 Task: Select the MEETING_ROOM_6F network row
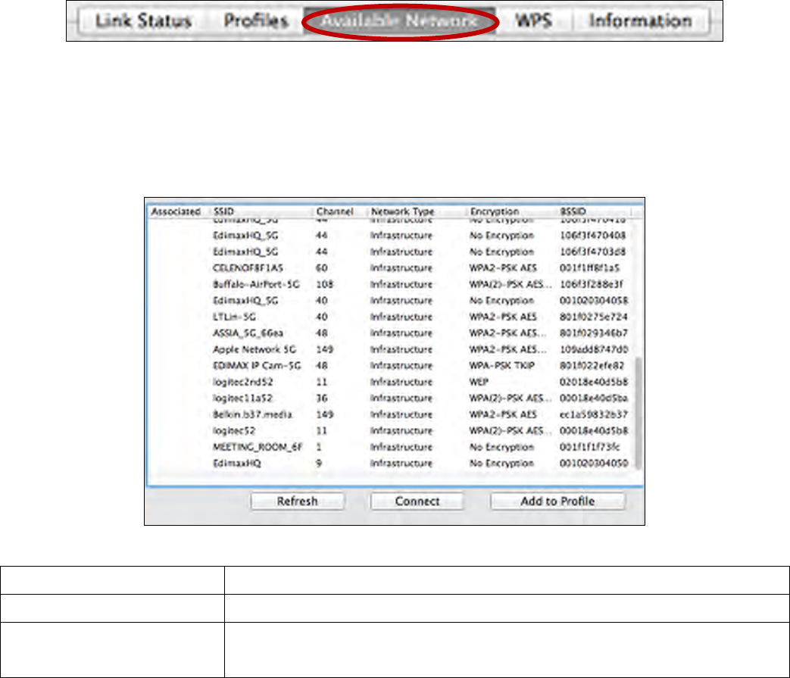tap(391, 447)
